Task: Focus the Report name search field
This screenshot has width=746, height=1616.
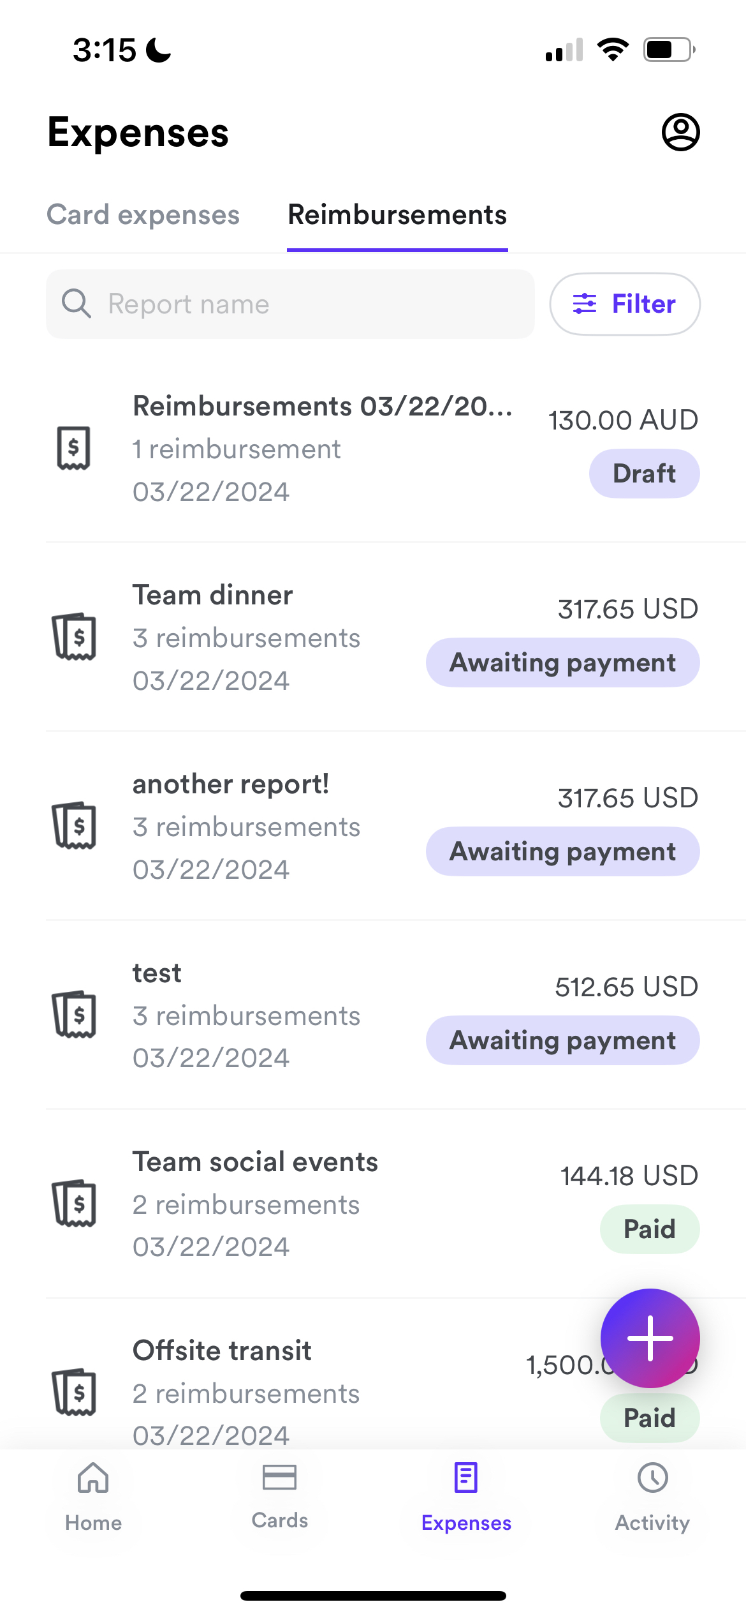Action: pyautogui.click(x=290, y=304)
